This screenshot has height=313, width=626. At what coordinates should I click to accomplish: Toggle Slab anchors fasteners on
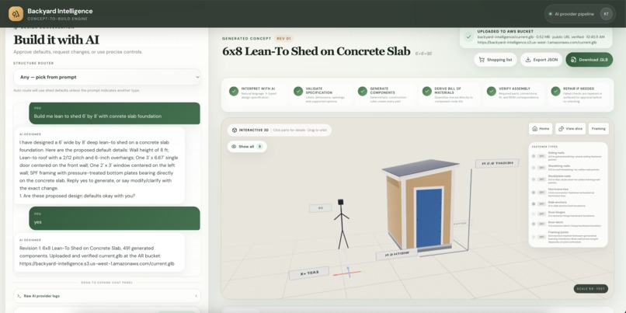click(x=542, y=203)
